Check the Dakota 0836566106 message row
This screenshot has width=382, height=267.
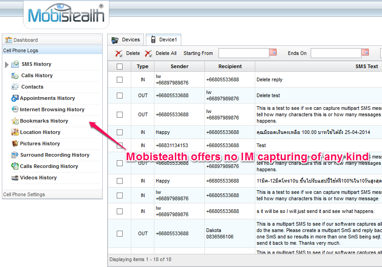pyautogui.click(x=119, y=233)
